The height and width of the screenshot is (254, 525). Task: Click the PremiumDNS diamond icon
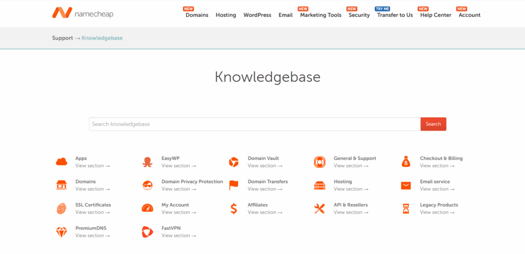62,232
